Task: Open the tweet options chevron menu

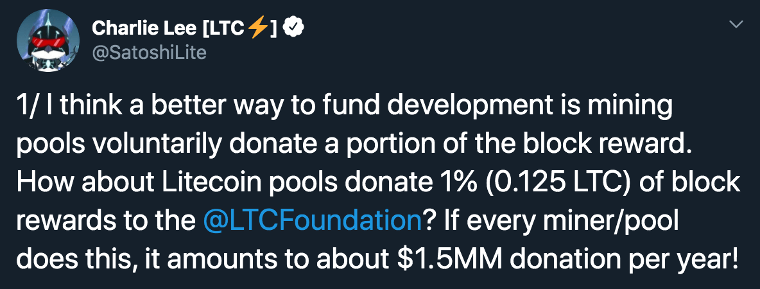Action: pos(737,25)
